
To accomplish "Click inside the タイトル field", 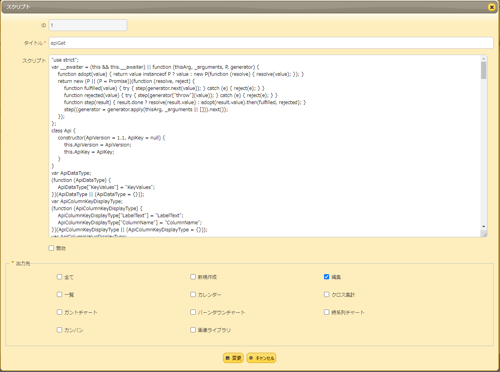I will click(236, 42).
